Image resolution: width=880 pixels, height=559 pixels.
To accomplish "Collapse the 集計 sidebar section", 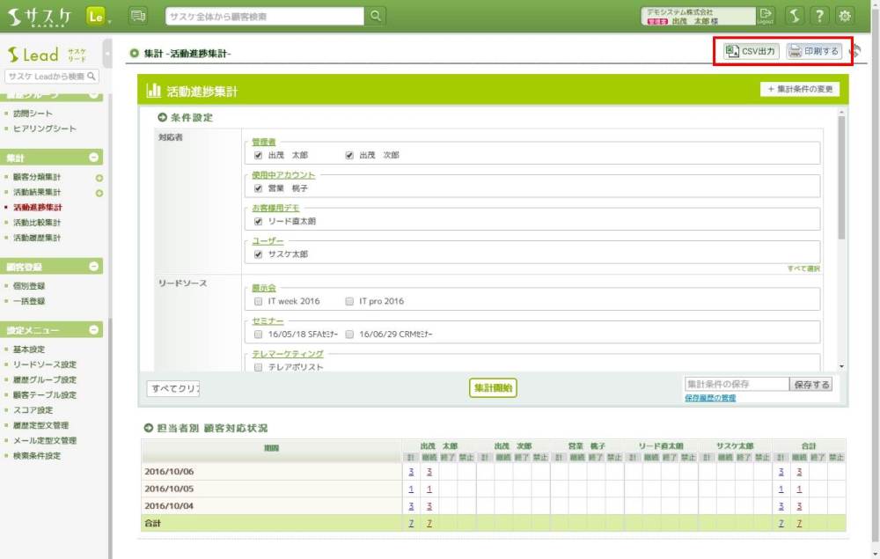I will pos(94,158).
